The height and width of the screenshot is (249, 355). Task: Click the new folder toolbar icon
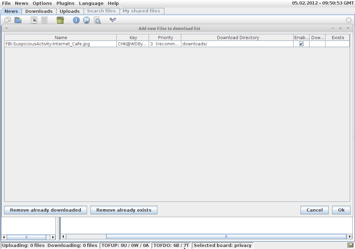pyautogui.click(x=18, y=20)
